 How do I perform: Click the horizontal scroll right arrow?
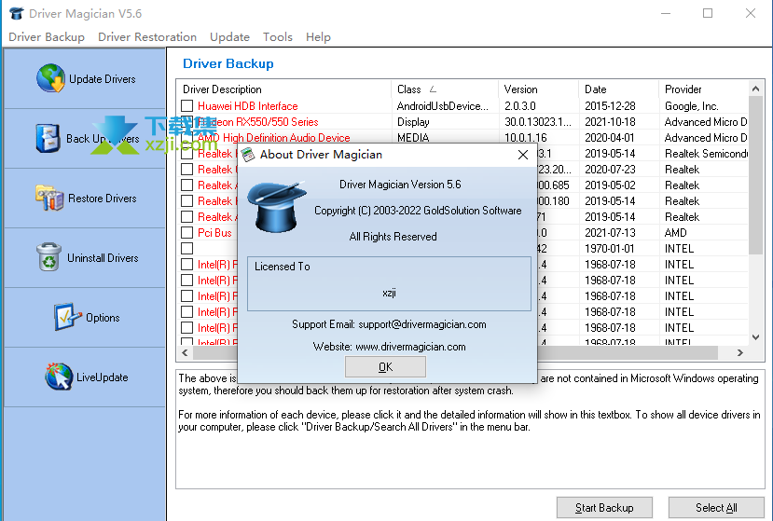739,352
